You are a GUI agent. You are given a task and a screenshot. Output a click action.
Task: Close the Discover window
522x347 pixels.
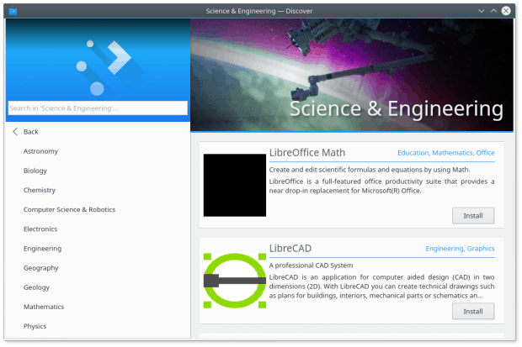click(x=506, y=11)
